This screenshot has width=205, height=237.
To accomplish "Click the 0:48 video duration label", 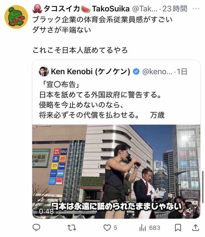I will click(x=46, y=211).
